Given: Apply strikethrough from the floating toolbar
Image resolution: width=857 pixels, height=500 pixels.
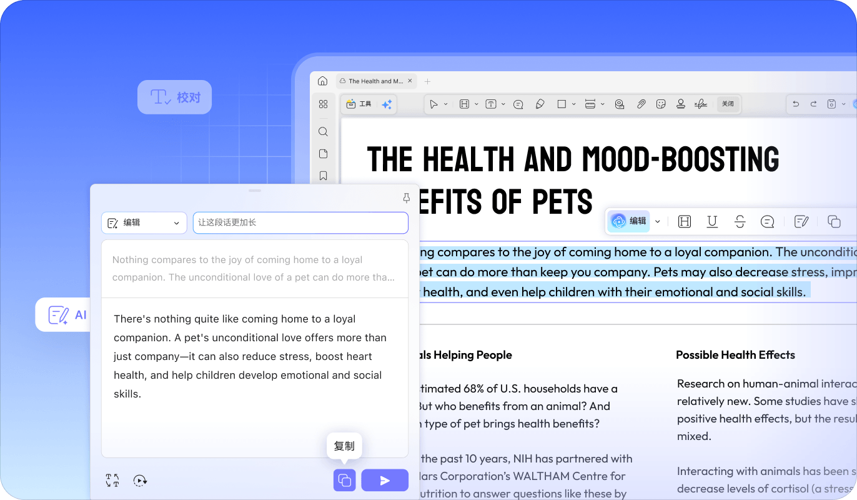Looking at the screenshot, I should click(x=740, y=221).
